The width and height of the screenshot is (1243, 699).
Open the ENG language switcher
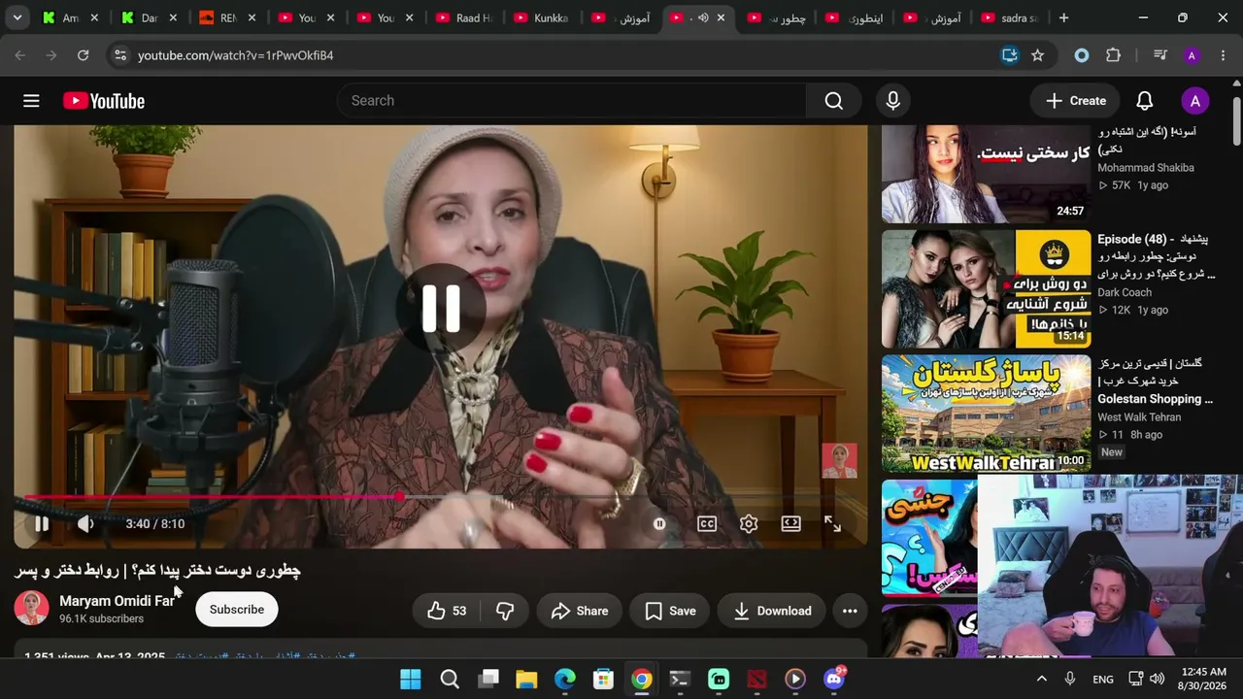click(x=1103, y=679)
